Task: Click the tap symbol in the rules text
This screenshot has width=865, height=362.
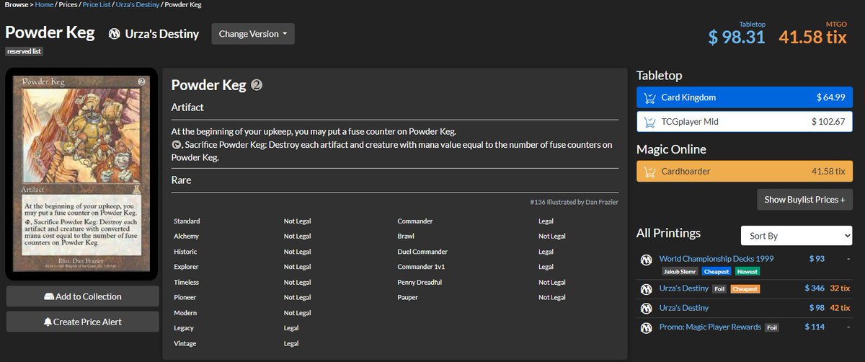Action: click(x=175, y=144)
